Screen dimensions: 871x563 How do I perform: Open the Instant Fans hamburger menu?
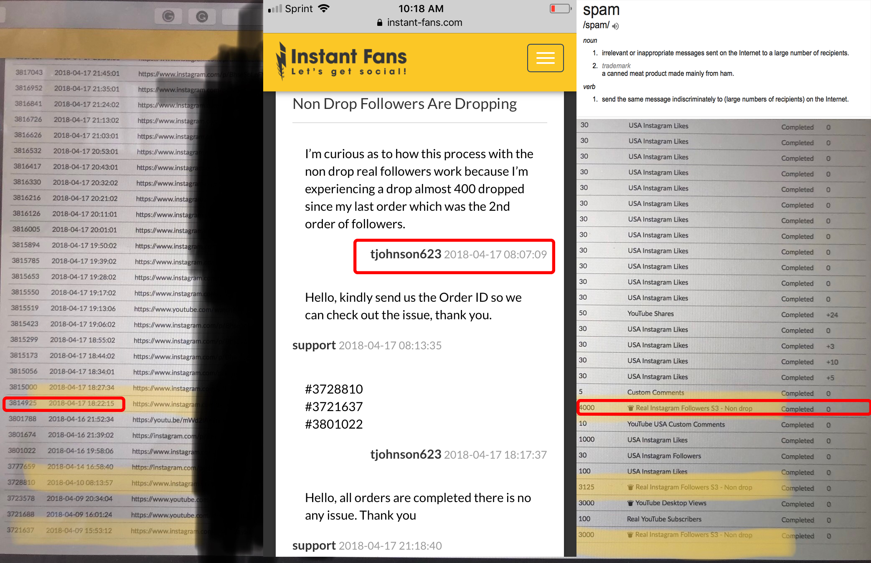pos(545,58)
